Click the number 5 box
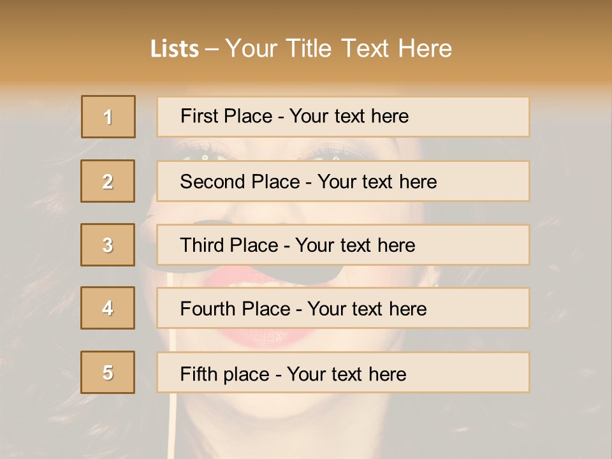Image resolution: width=612 pixels, height=459 pixels. pyautogui.click(x=108, y=372)
